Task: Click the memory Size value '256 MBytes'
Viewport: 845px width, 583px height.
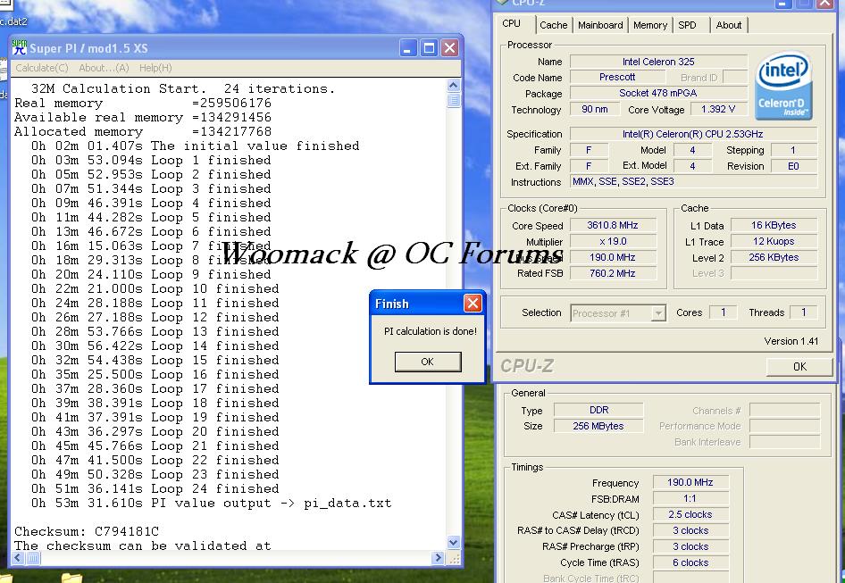Action: [x=598, y=426]
